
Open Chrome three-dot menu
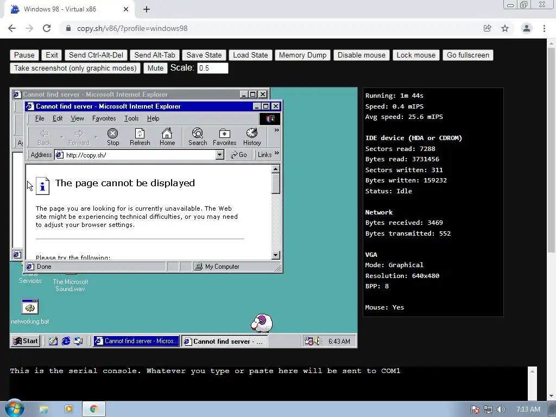click(544, 28)
